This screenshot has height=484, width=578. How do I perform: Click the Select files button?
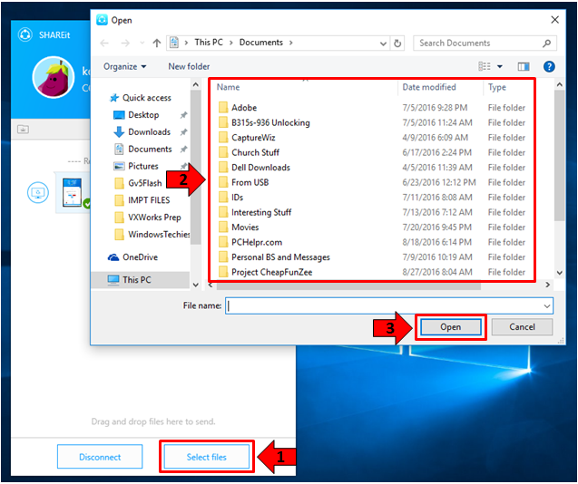pyautogui.click(x=206, y=458)
